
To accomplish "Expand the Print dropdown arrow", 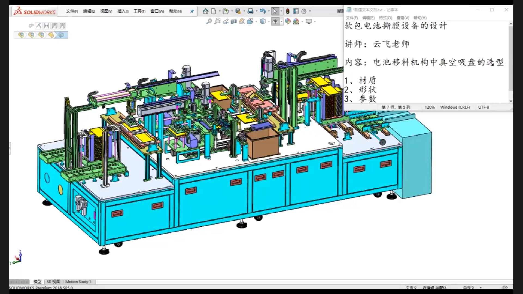I will (x=257, y=11).
